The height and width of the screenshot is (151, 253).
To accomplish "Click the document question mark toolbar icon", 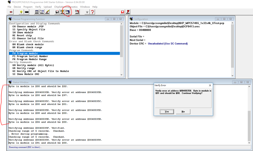I will point(42,12).
